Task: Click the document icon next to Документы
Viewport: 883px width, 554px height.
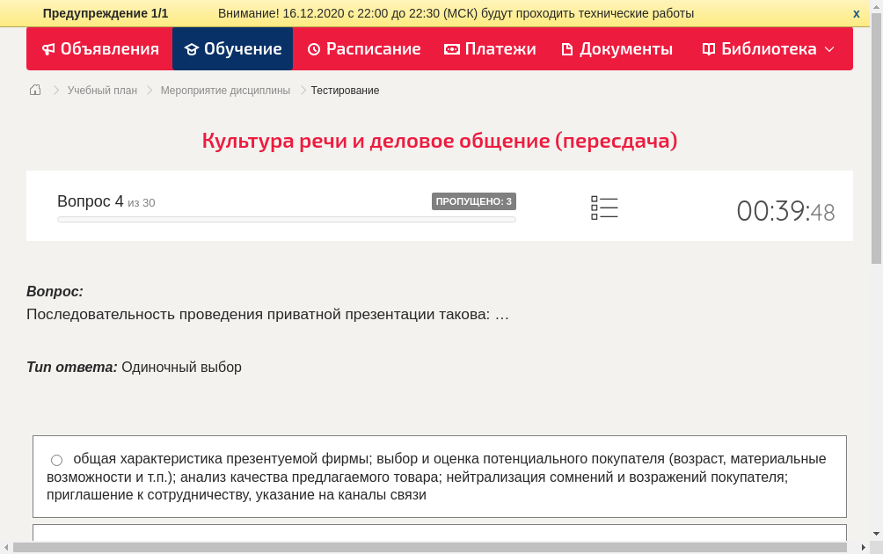Action: (569, 49)
